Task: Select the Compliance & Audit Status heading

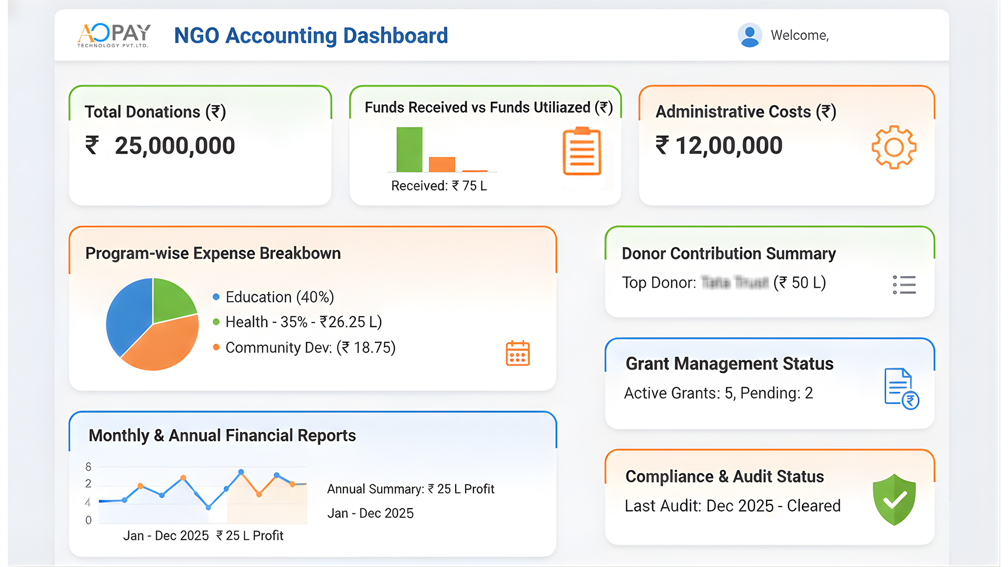Action: (724, 477)
